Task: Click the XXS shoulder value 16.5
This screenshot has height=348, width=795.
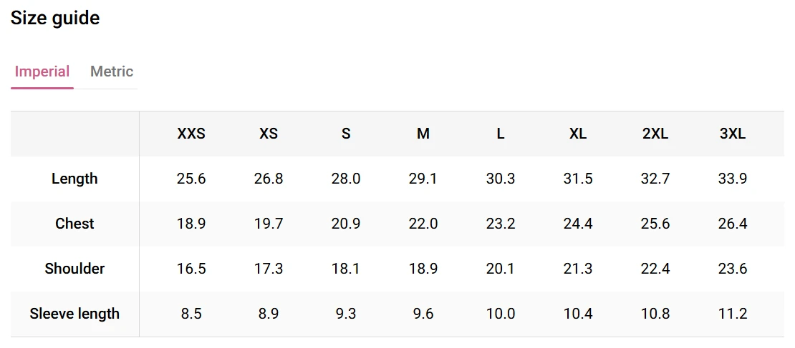Action: coord(191,269)
